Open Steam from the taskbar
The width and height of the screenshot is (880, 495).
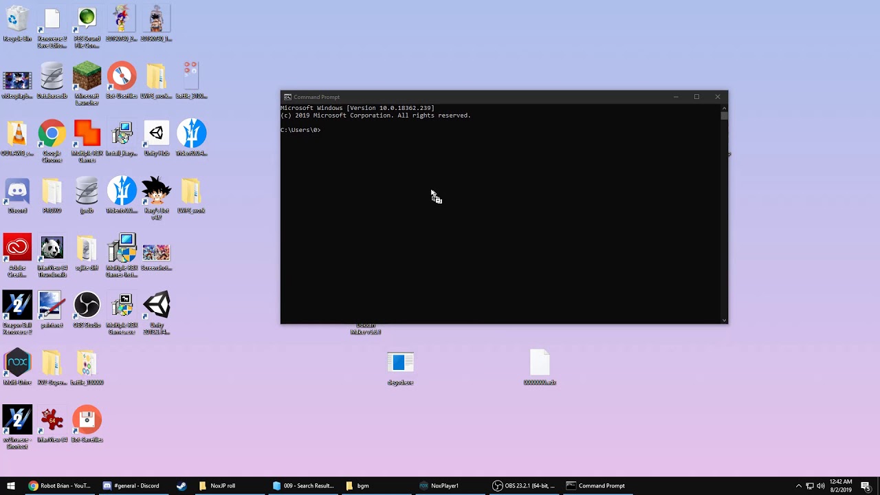click(181, 485)
